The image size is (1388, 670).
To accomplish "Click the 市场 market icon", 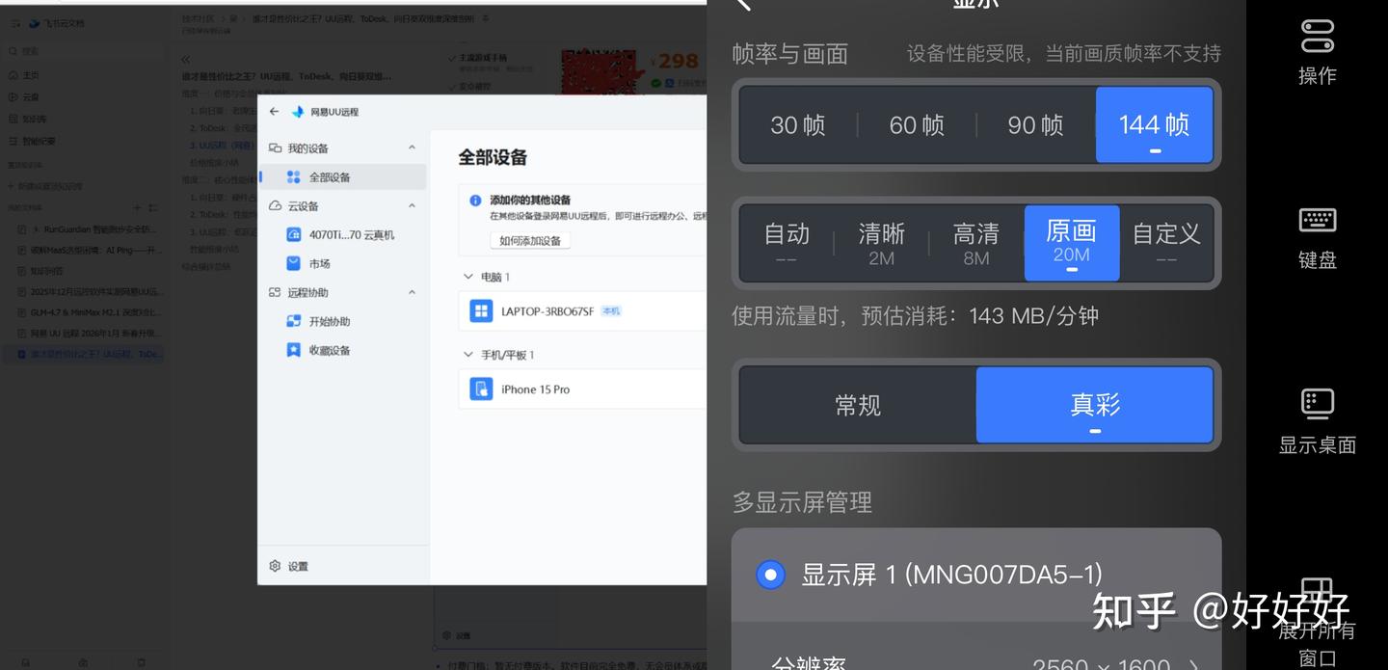I will click(294, 263).
